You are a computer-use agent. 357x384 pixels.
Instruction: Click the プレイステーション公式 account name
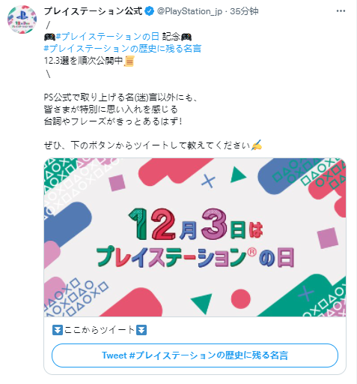94,11
